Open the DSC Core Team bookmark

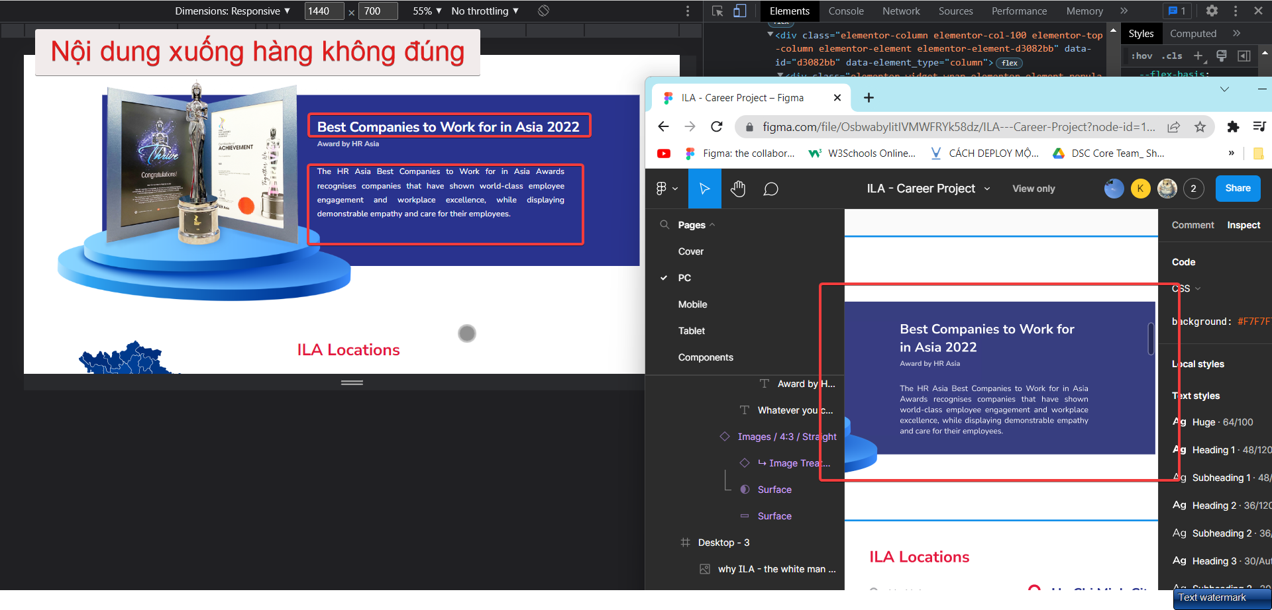click(x=1108, y=153)
